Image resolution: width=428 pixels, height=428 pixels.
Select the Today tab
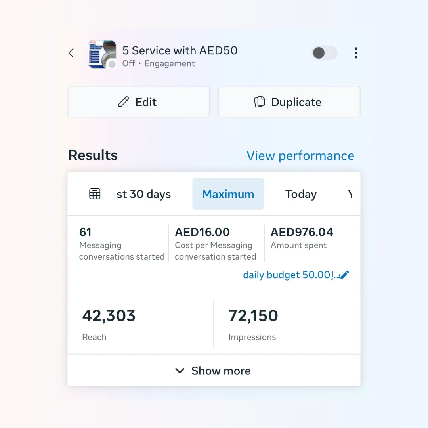pos(301,194)
